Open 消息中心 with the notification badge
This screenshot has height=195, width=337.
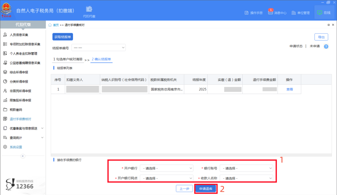pos(277,12)
